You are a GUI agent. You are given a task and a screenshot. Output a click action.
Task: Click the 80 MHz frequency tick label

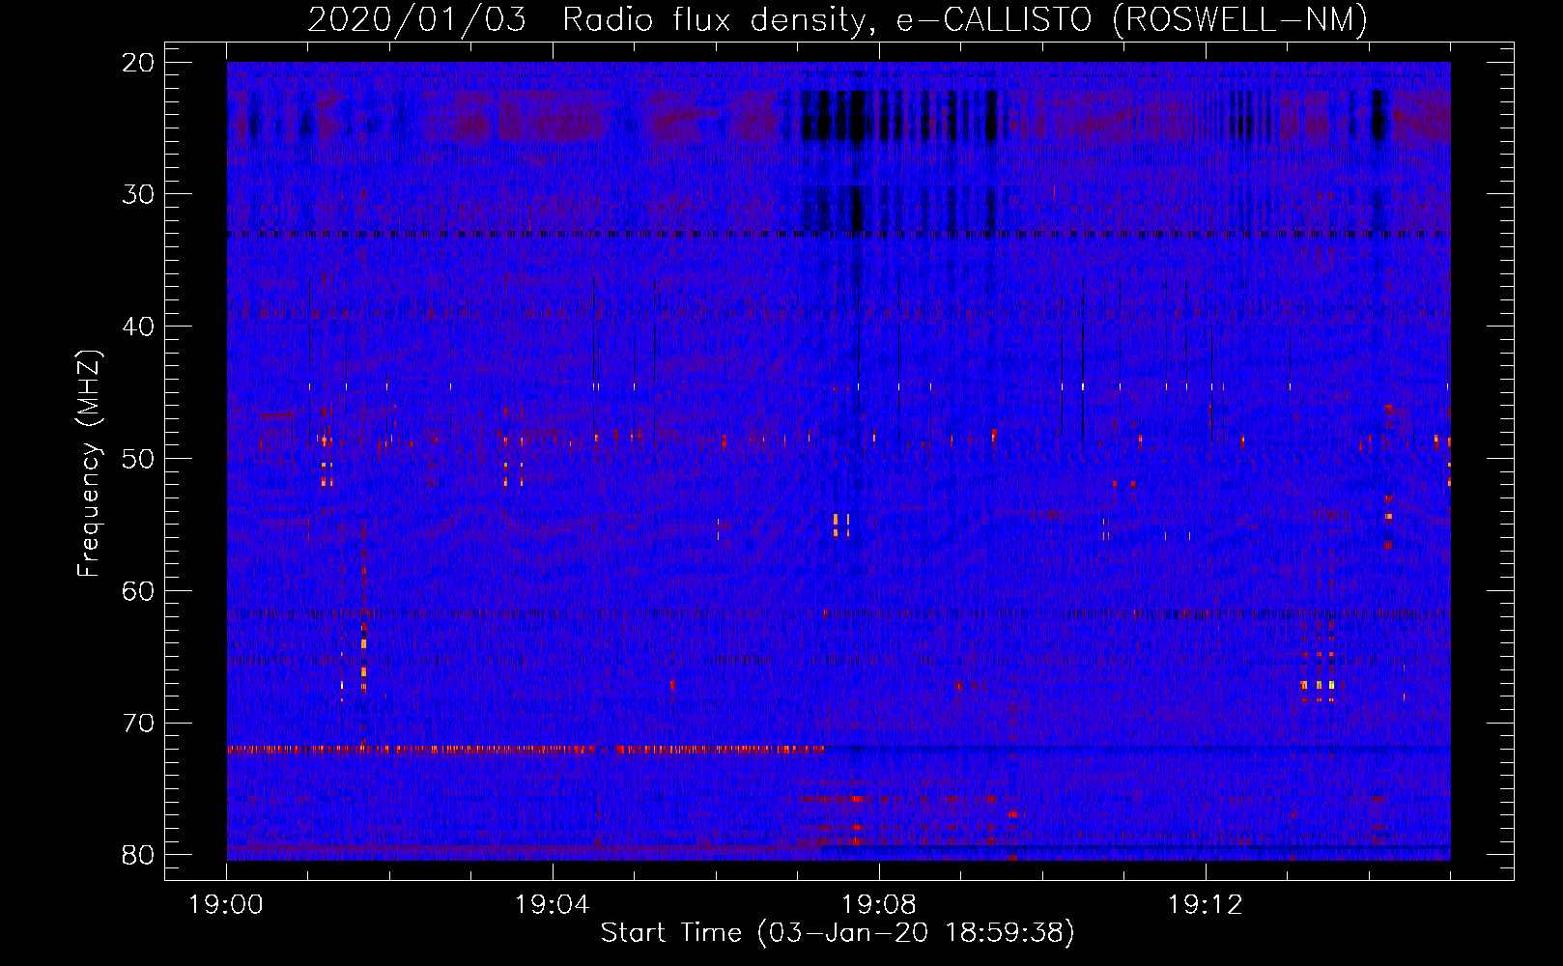pos(139,855)
